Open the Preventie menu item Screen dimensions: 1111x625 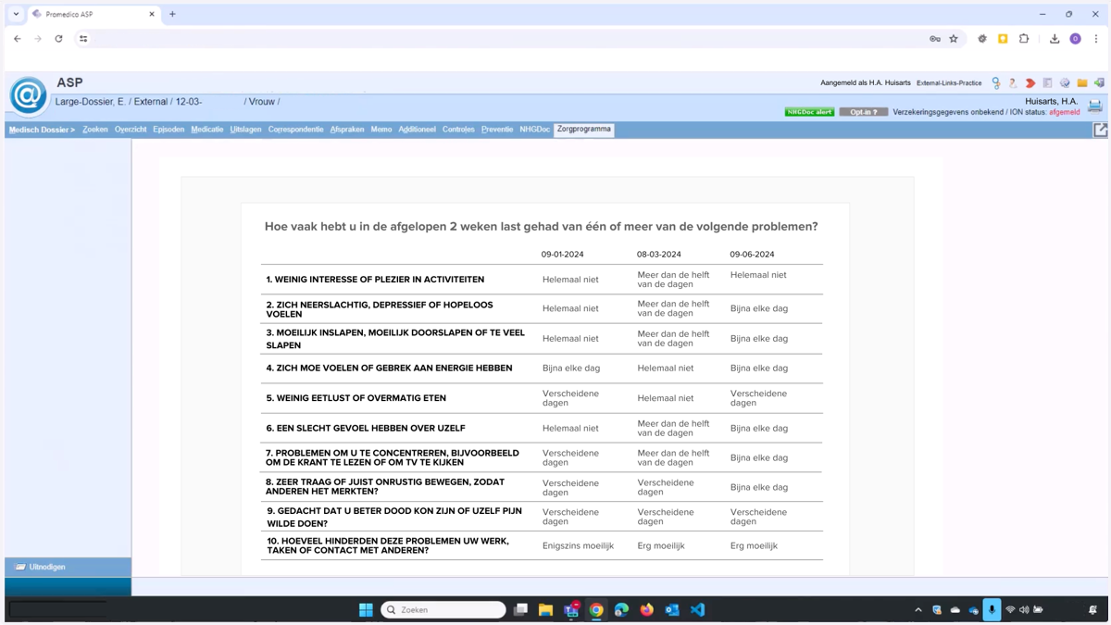(497, 130)
